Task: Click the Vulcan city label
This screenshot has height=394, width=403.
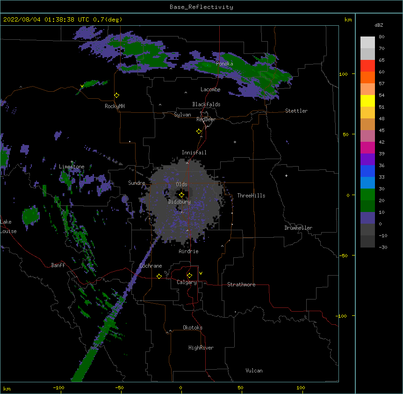Action: 254,371
